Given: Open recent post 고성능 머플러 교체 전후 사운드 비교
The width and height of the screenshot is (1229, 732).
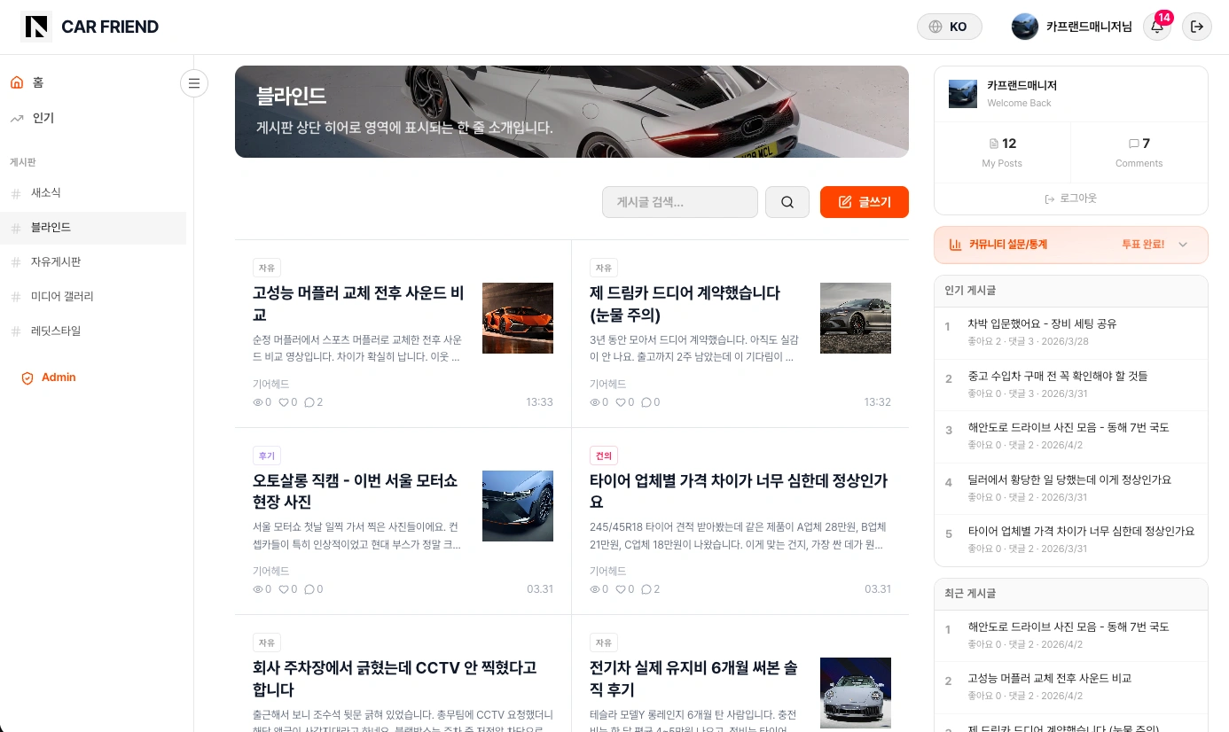Looking at the screenshot, I should (1050, 678).
